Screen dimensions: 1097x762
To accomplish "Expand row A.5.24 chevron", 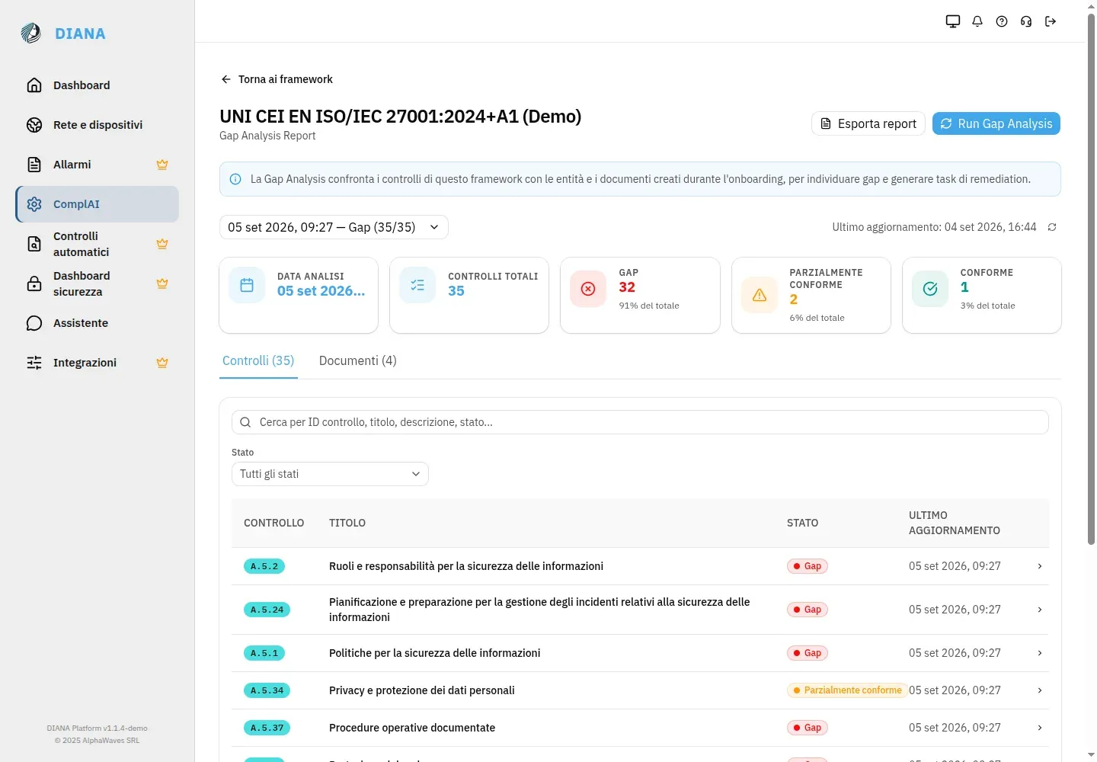I will click(x=1040, y=610).
